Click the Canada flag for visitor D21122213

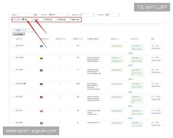pyautogui.click(x=41, y=111)
